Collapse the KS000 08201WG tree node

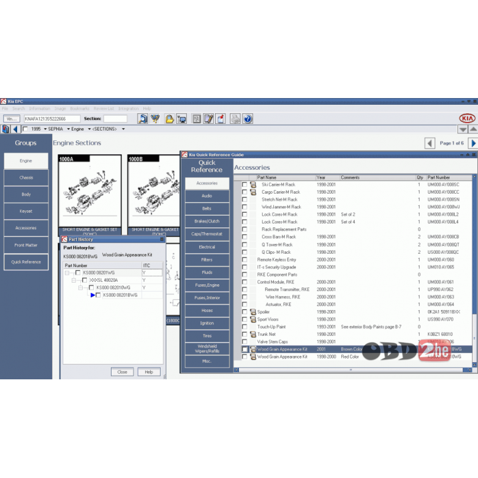click(x=67, y=273)
